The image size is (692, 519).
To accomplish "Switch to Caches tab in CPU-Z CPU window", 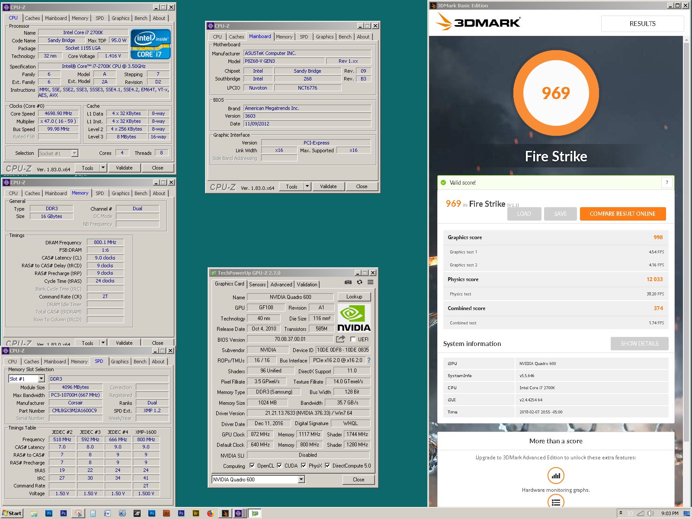I will point(32,18).
